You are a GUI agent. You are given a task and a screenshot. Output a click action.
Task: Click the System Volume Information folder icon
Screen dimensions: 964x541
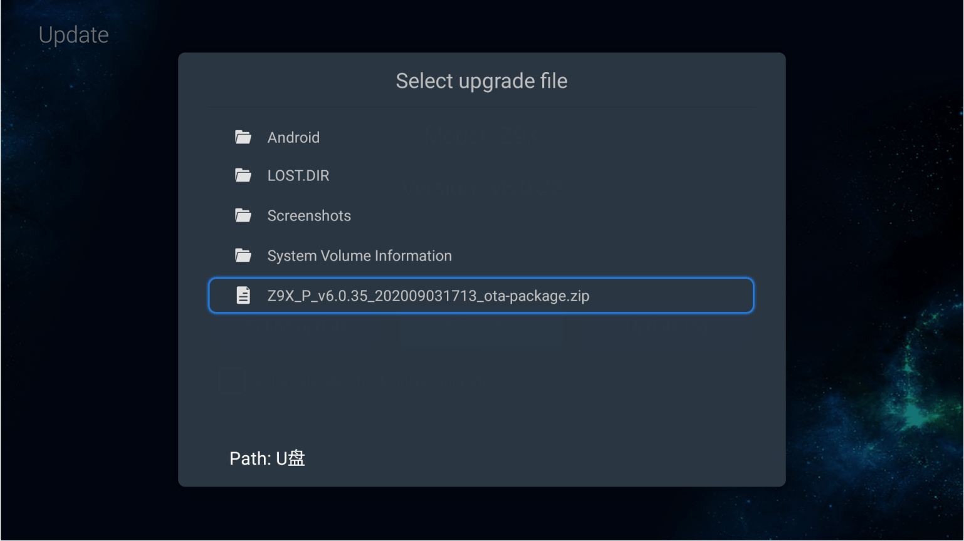(x=244, y=255)
